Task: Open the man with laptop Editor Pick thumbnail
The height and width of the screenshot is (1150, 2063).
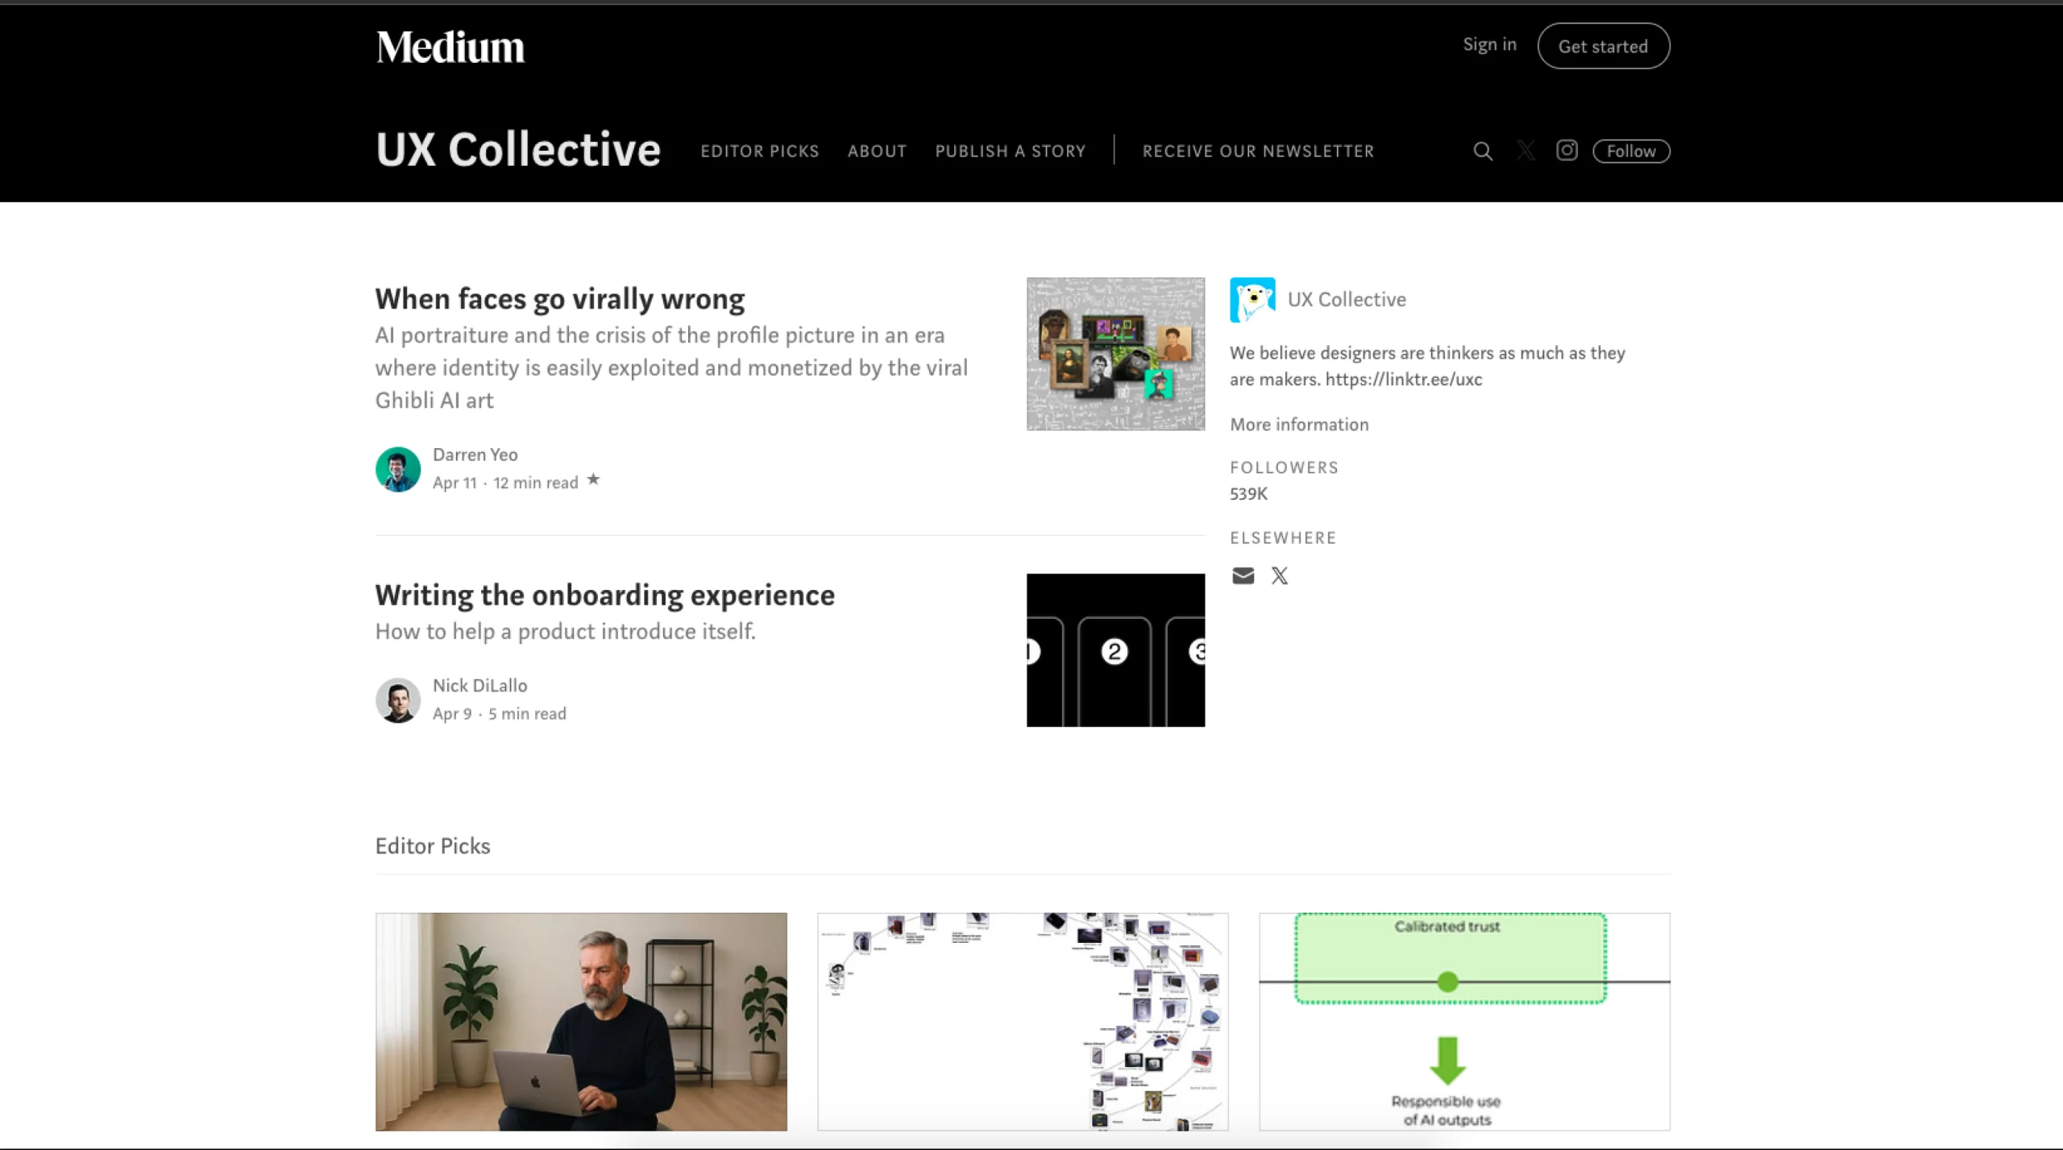Action: (581, 1021)
